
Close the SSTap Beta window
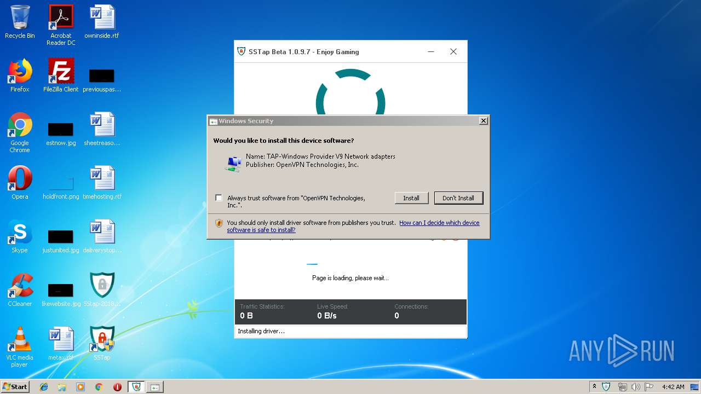[453, 51]
